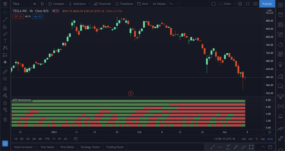Select the patterns tool
The image size is (285, 151).
point(5,48)
